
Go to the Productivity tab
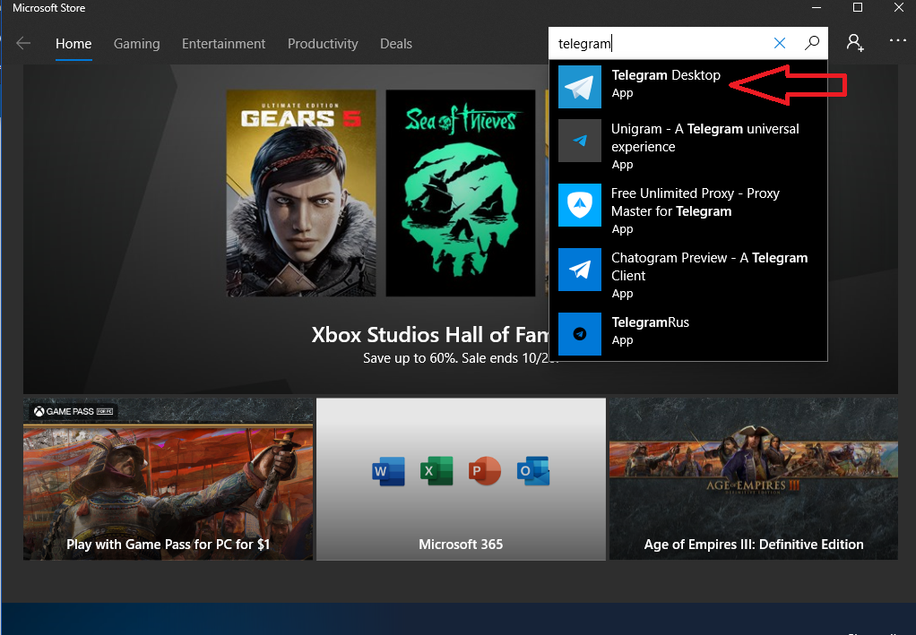point(323,43)
